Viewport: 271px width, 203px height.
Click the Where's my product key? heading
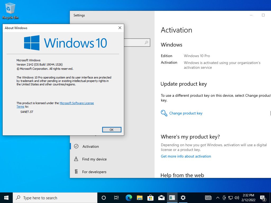pyautogui.click(x=190, y=137)
